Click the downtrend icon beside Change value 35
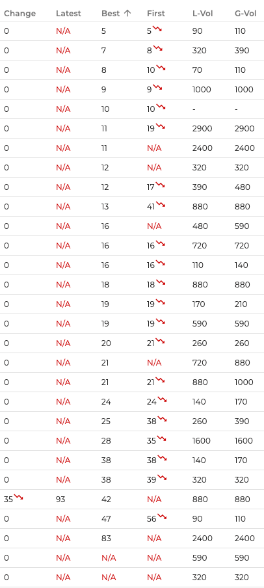The width and height of the screenshot is (264, 588). click(x=18, y=496)
